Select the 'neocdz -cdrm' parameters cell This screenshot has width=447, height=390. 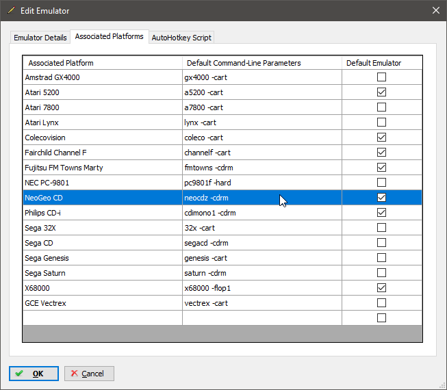pyautogui.click(x=262, y=198)
